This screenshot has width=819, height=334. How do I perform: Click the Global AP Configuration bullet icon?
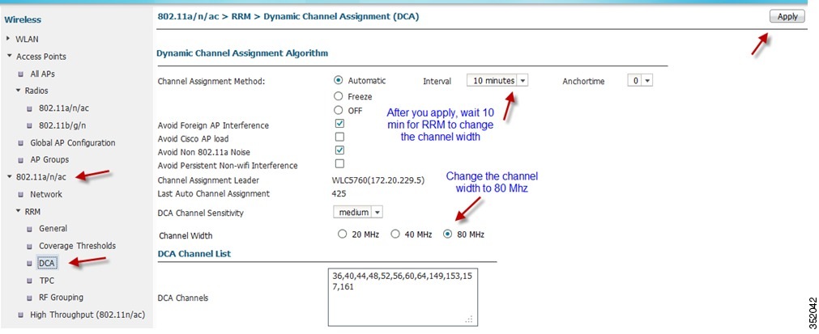[x=21, y=143]
